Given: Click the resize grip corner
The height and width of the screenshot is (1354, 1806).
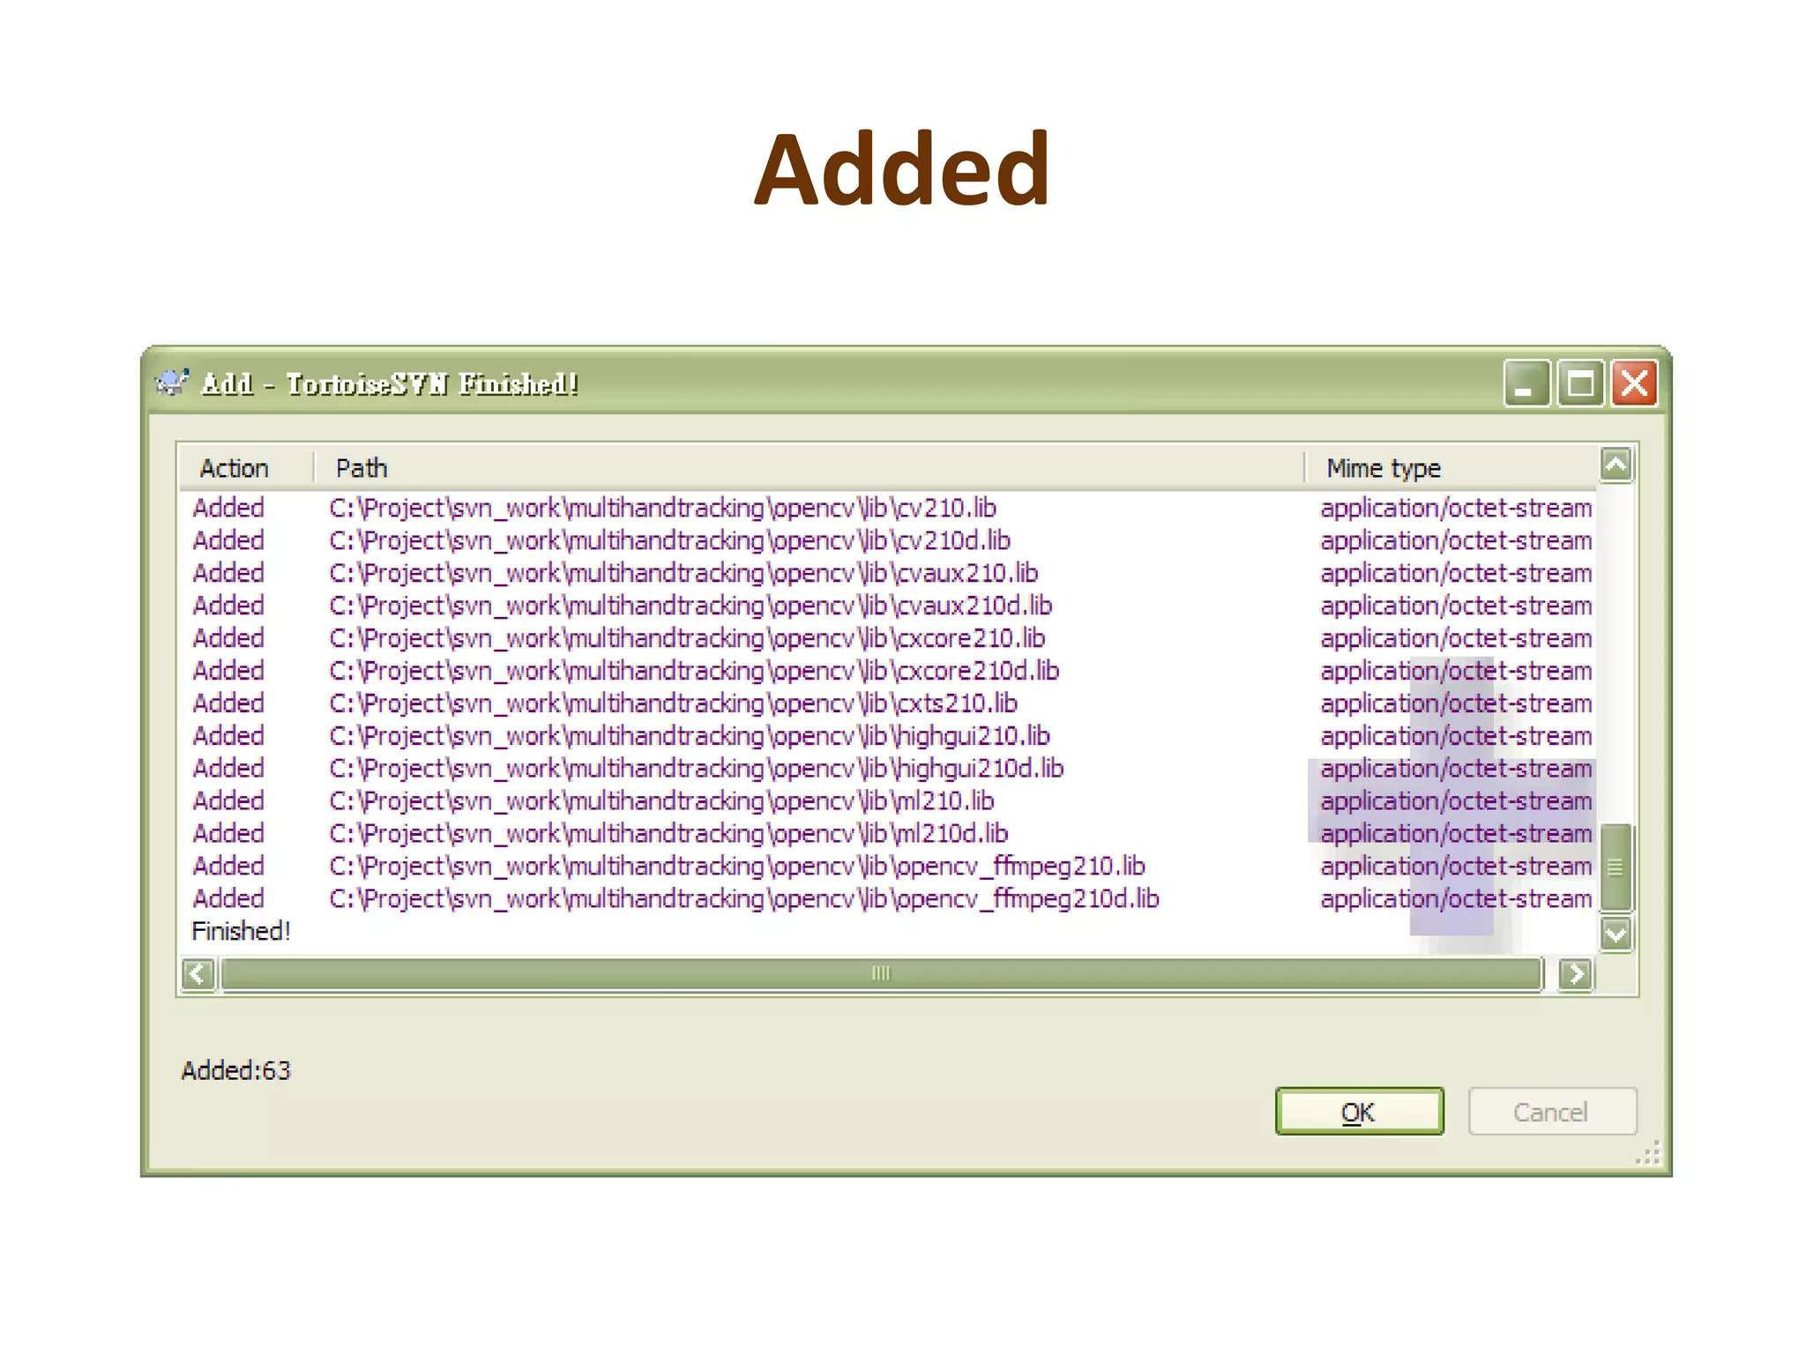Looking at the screenshot, I should point(1649,1154).
